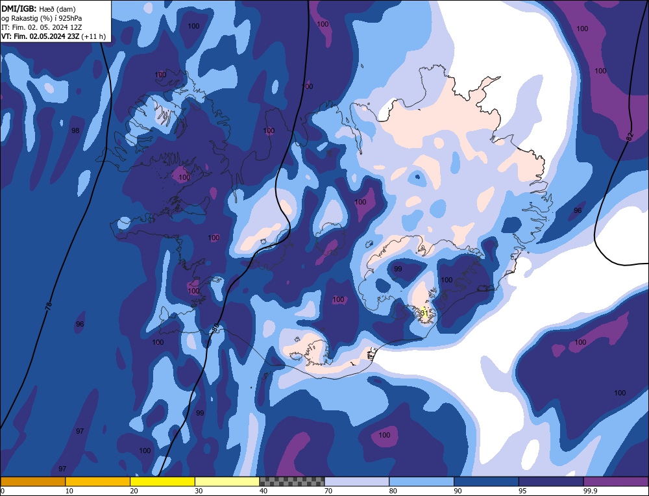Click the medium blue 90–95 legend swatch
The image size is (649, 496).
click(487, 482)
